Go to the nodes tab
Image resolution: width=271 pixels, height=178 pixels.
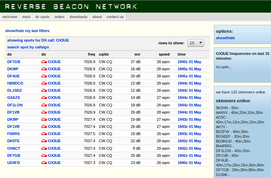click(x=60, y=17)
